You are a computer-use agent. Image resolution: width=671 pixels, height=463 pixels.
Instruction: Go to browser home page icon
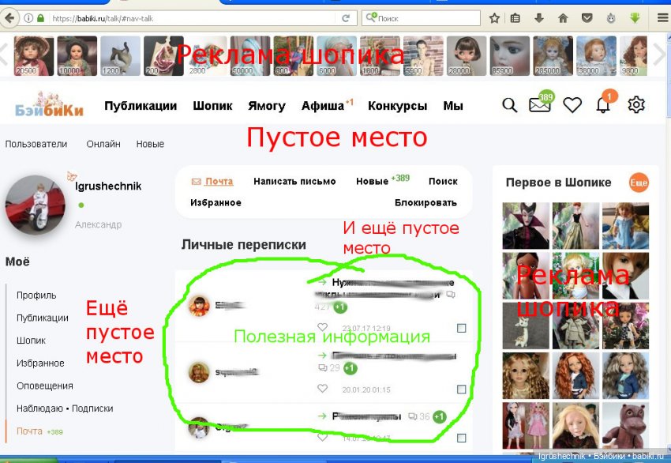point(563,18)
